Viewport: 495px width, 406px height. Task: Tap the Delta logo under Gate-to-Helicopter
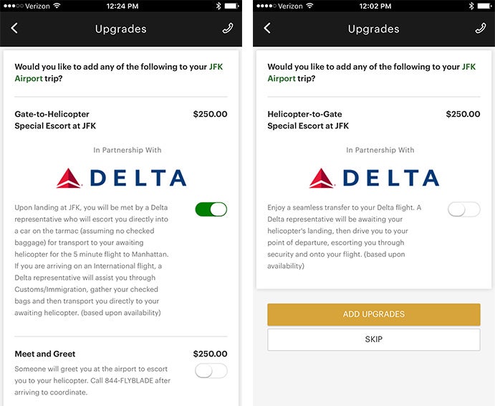coord(121,178)
